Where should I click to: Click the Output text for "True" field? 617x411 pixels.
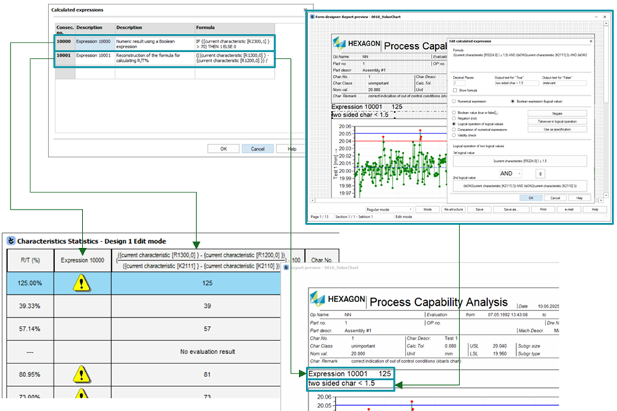point(516,84)
